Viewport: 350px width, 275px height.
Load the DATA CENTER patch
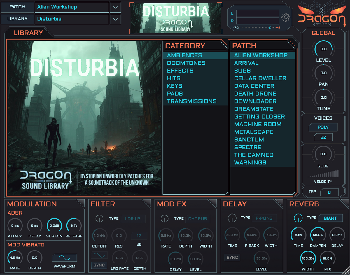[x=262, y=86]
